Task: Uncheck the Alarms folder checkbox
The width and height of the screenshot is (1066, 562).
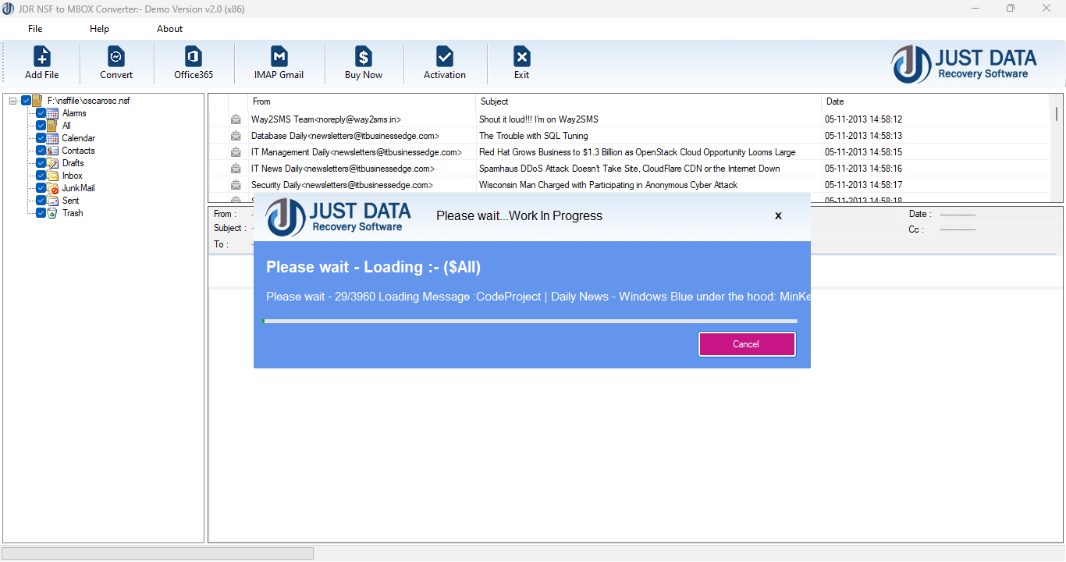Action: (41, 113)
